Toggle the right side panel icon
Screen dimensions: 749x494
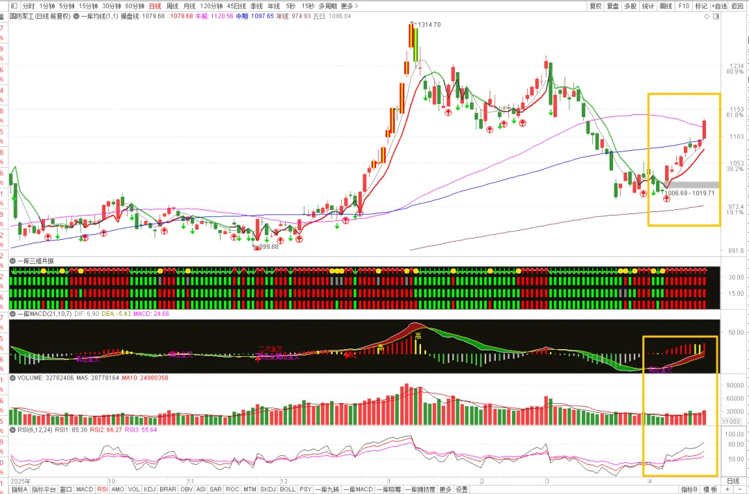[x=716, y=16]
